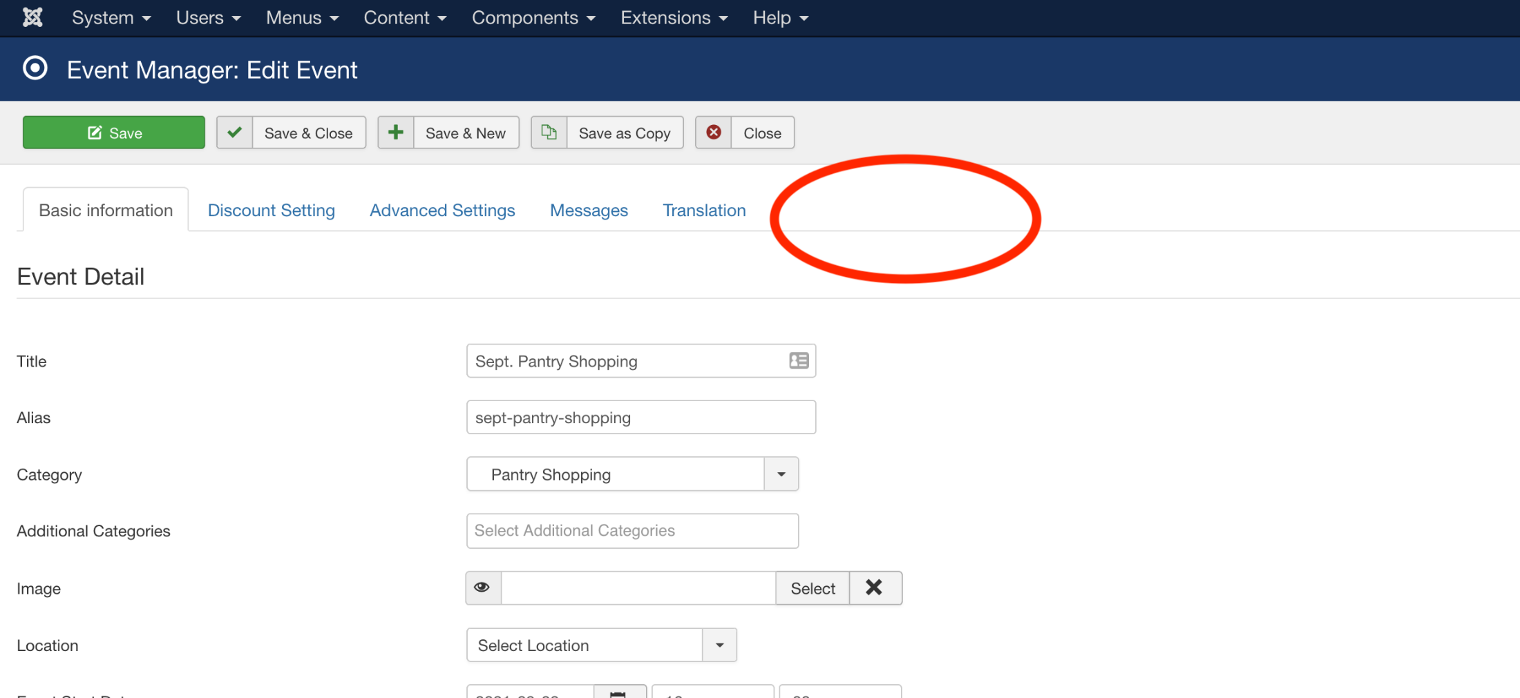Clear the image using the X button
1520x698 pixels.
pos(875,588)
